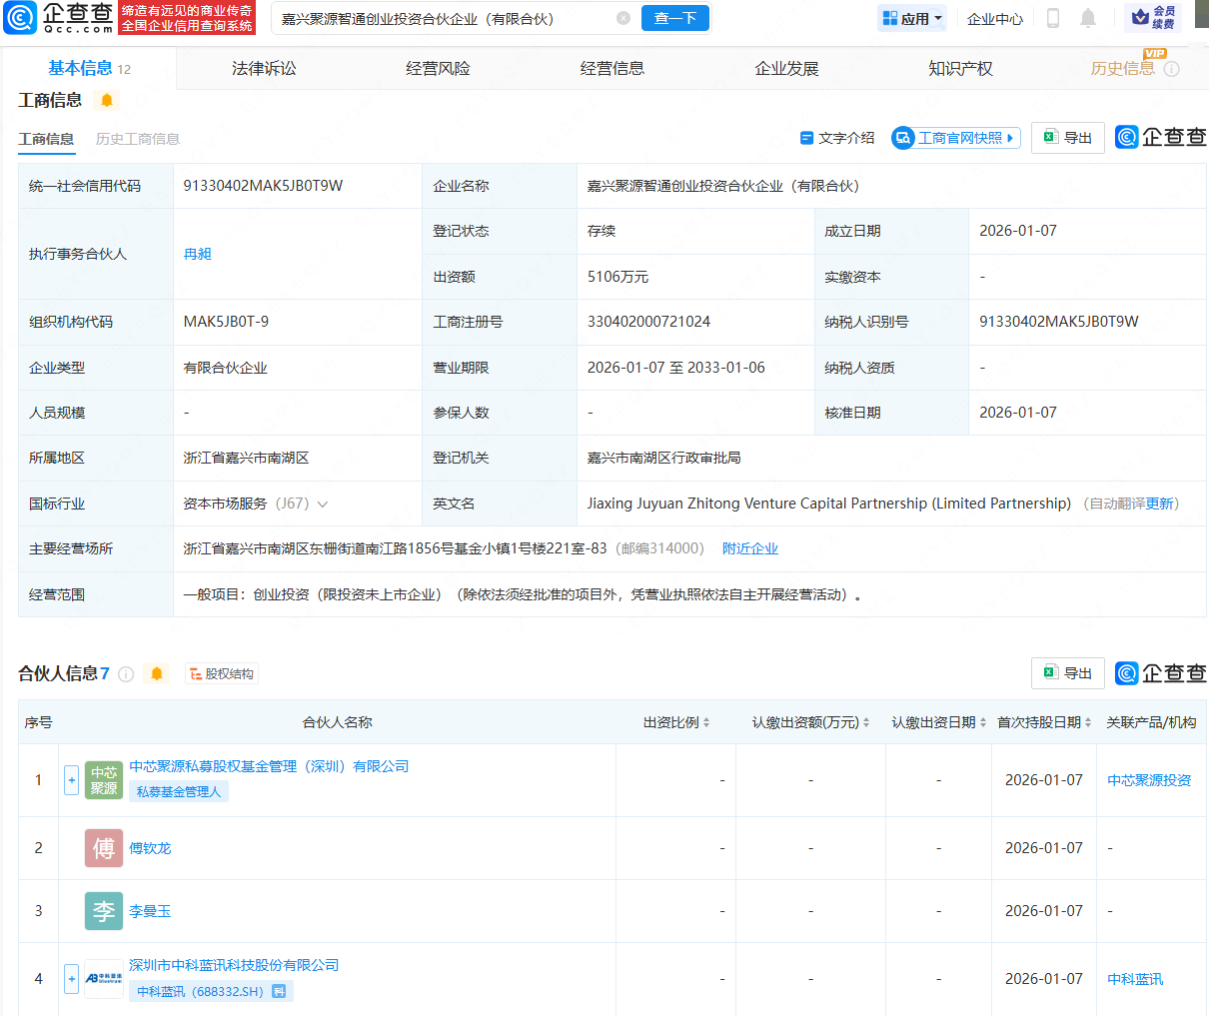Open the 附近企业 nearby companies link
The height and width of the screenshot is (1016, 1209).
click(750, 547)
